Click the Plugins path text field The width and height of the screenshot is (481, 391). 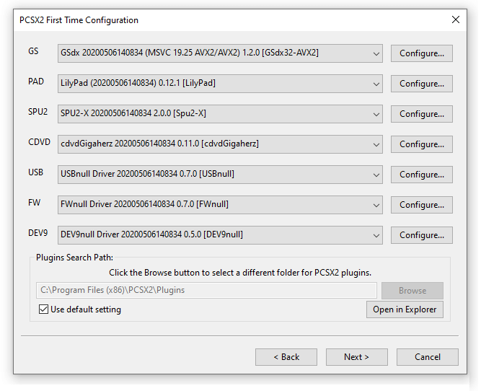[206, 290]
